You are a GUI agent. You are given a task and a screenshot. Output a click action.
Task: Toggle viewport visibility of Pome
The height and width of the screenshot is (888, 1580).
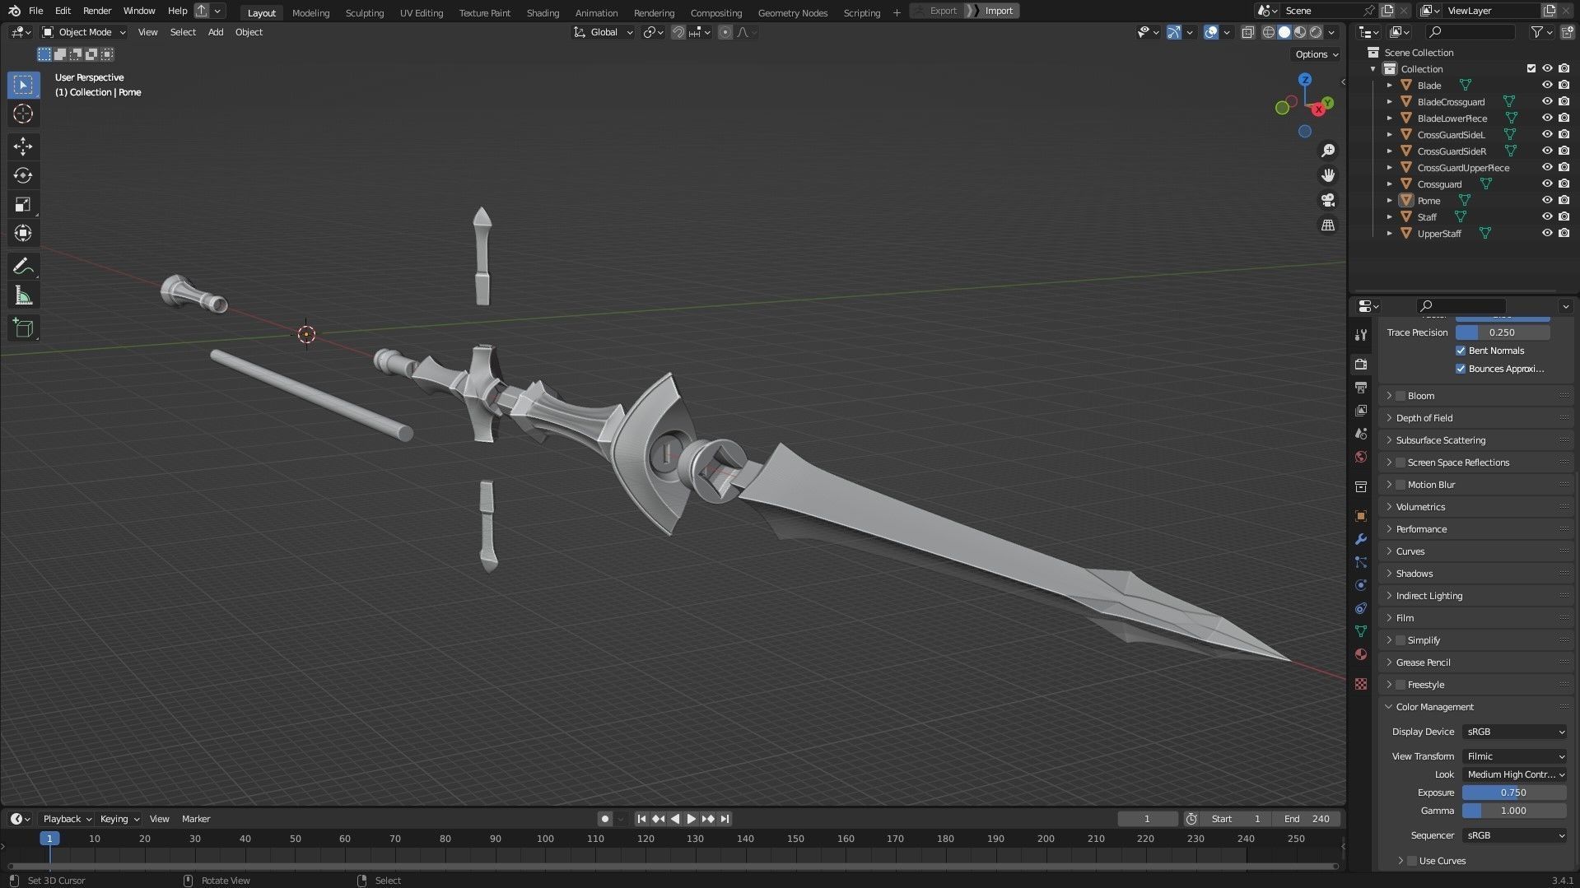[x=1547, y=200]
